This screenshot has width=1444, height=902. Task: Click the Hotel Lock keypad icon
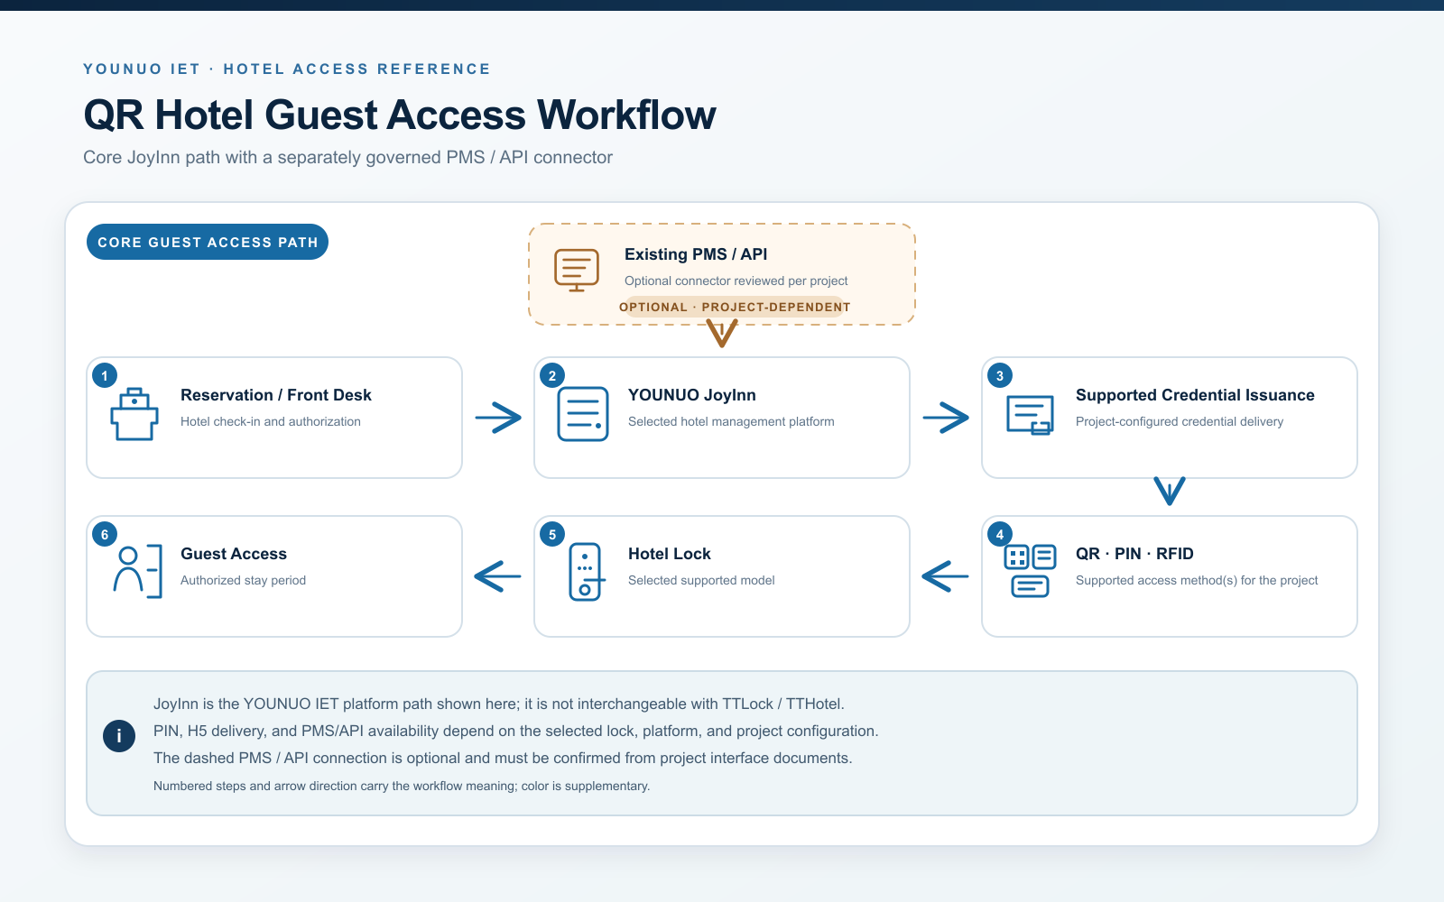(585, 572)
